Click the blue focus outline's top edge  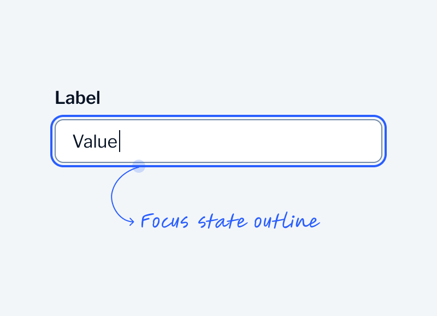218,116
